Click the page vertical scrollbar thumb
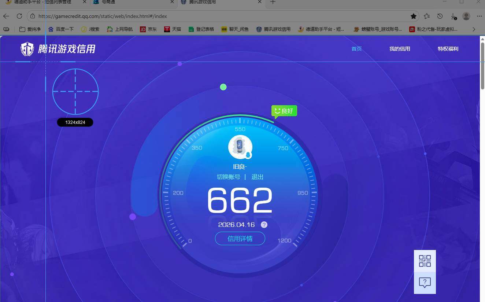This screenshot has width=485, height=302. 482,66
